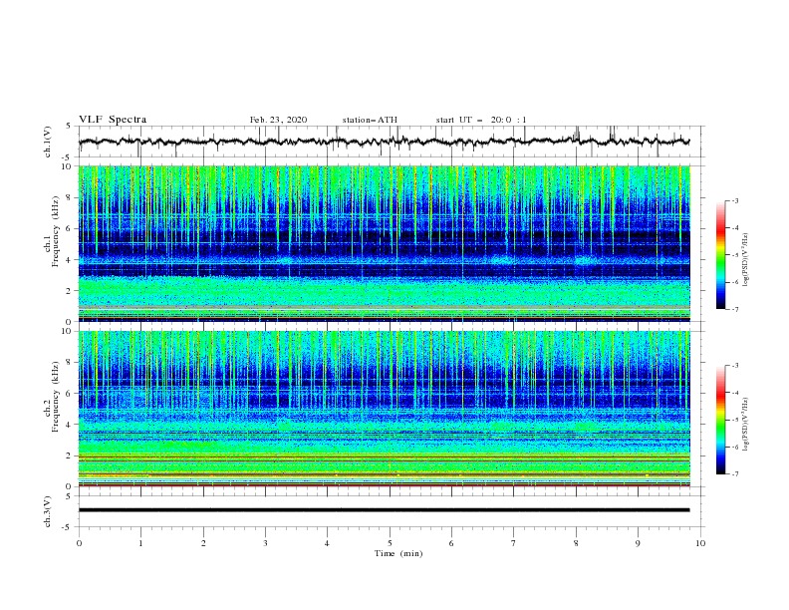Click the "-4" tick on ch.2 colorbar

(734, 393)
